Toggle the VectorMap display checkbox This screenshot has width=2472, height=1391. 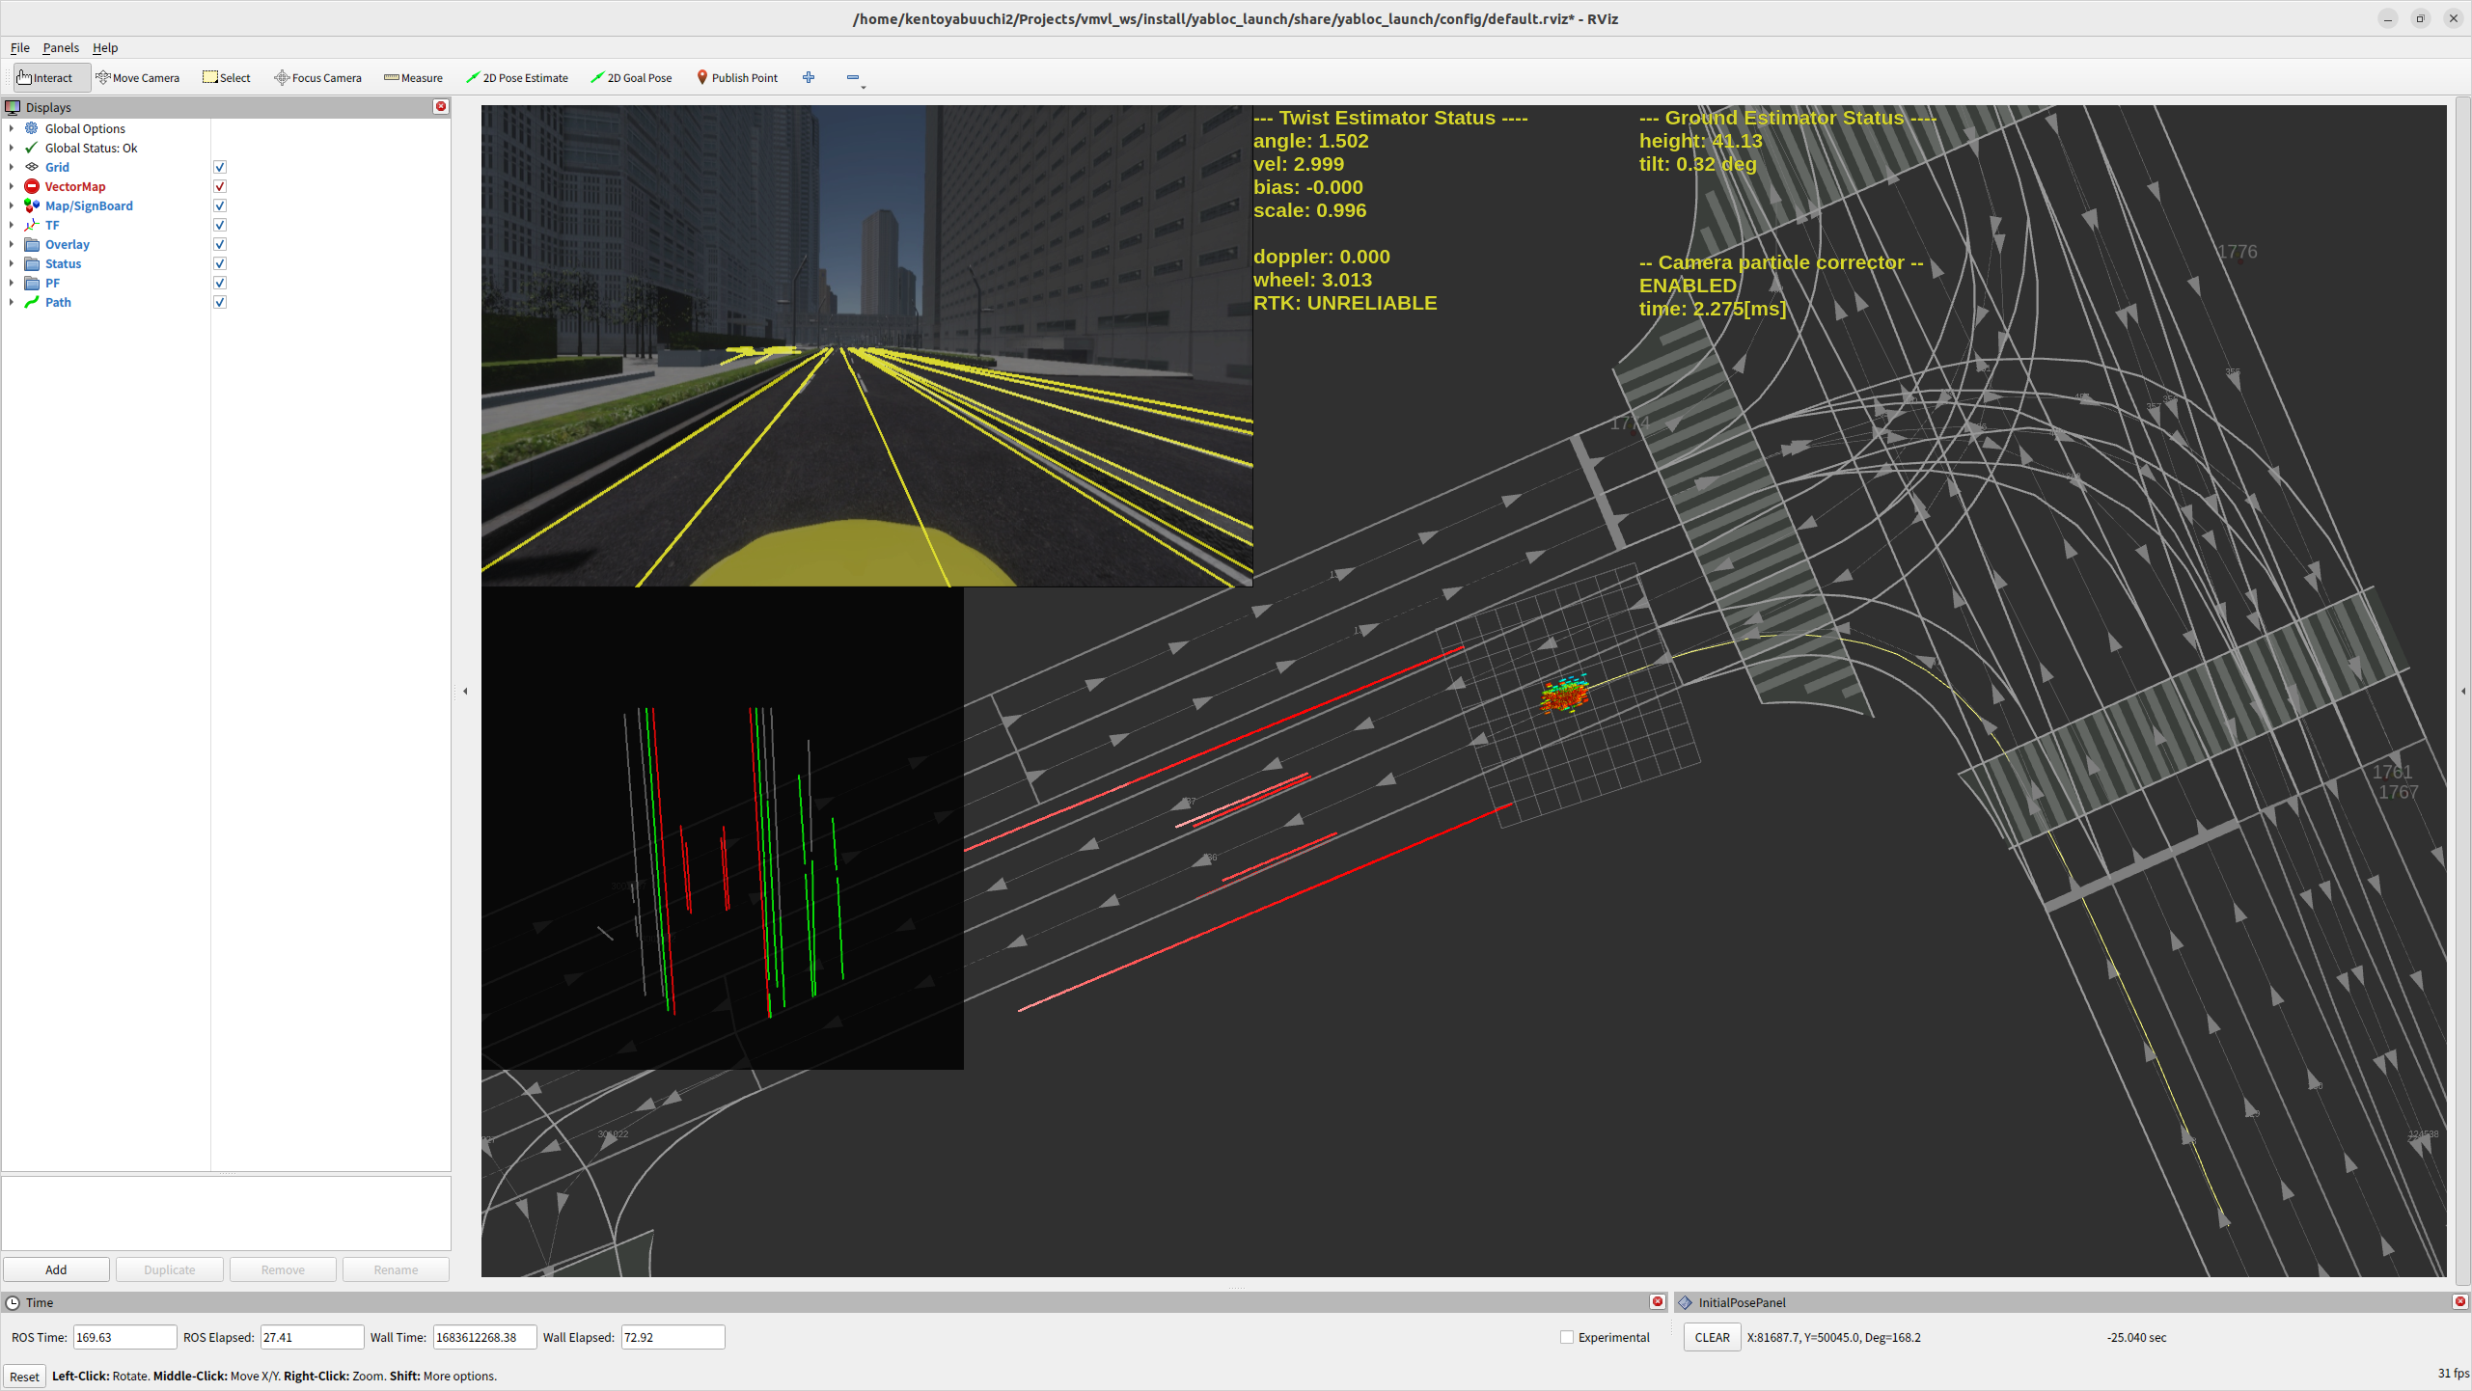tap(220, 186)
